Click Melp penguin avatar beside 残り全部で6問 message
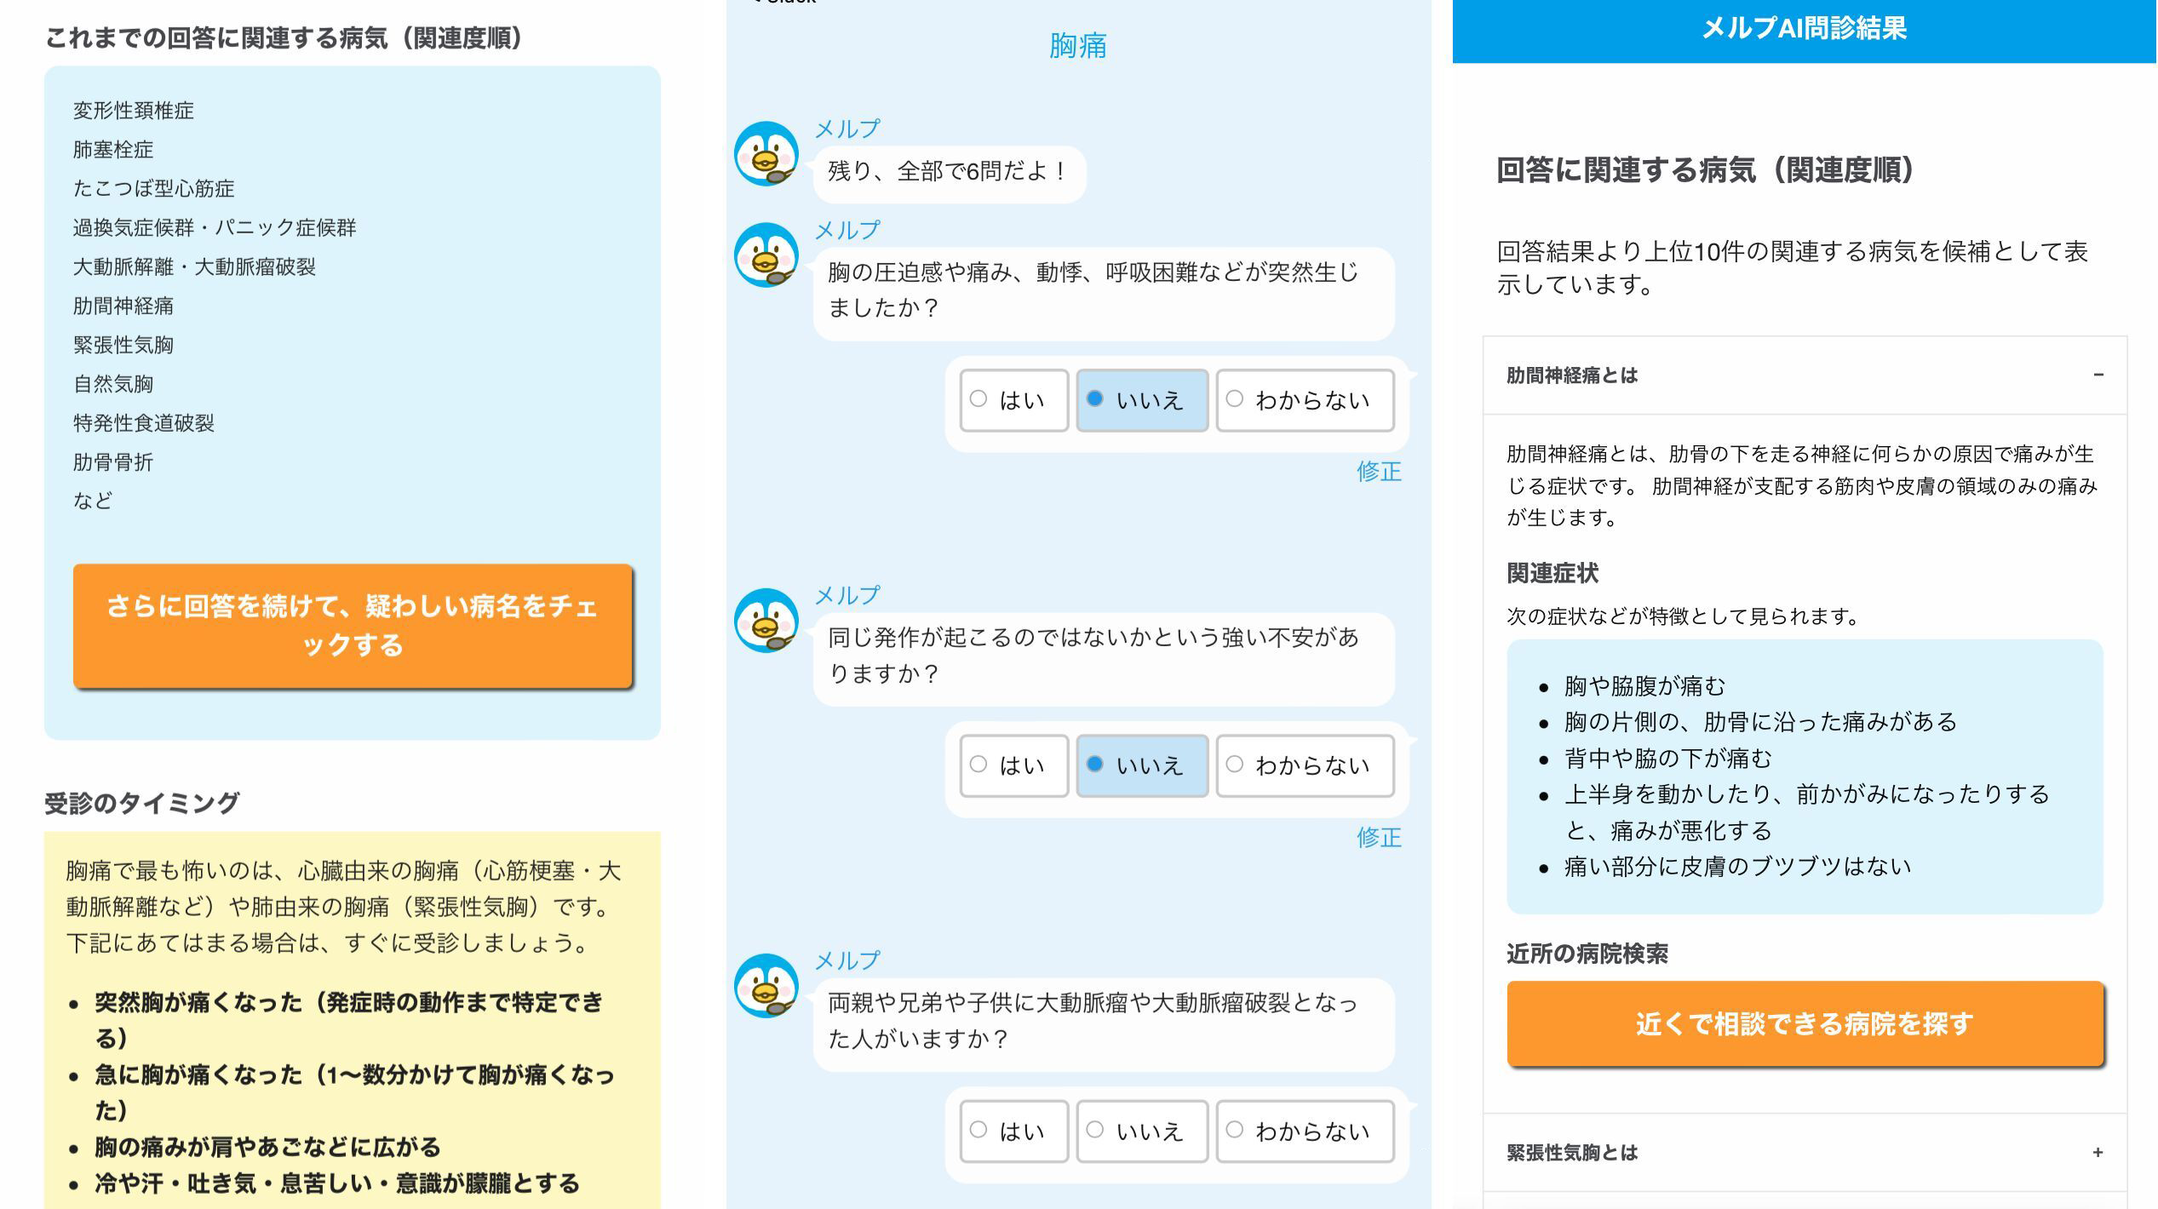This screenshot has width=2158, height=1209. [x=766, y=153]
